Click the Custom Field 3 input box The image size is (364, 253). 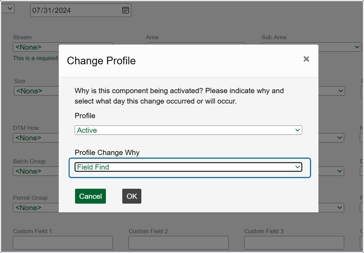(x=294, y=243)
